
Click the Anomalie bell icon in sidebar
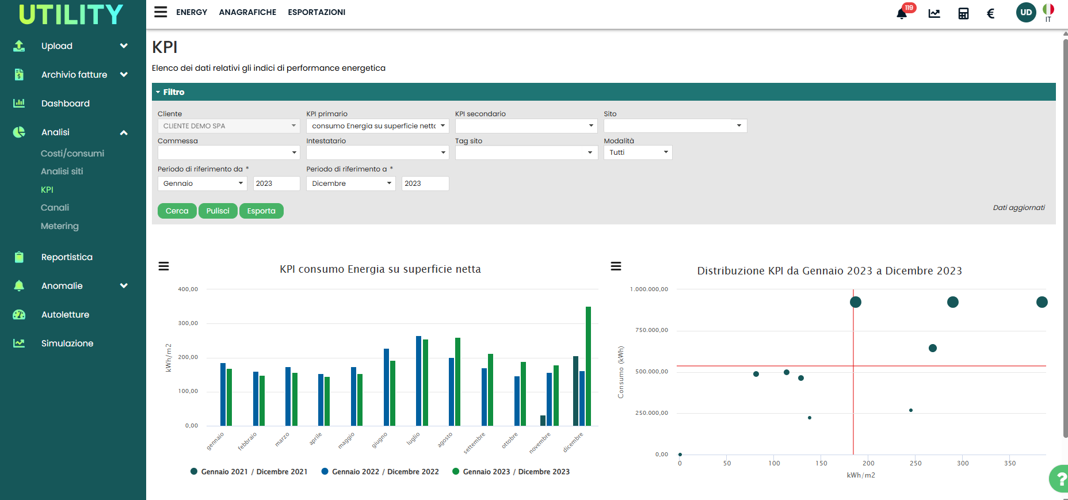(19, 286)
